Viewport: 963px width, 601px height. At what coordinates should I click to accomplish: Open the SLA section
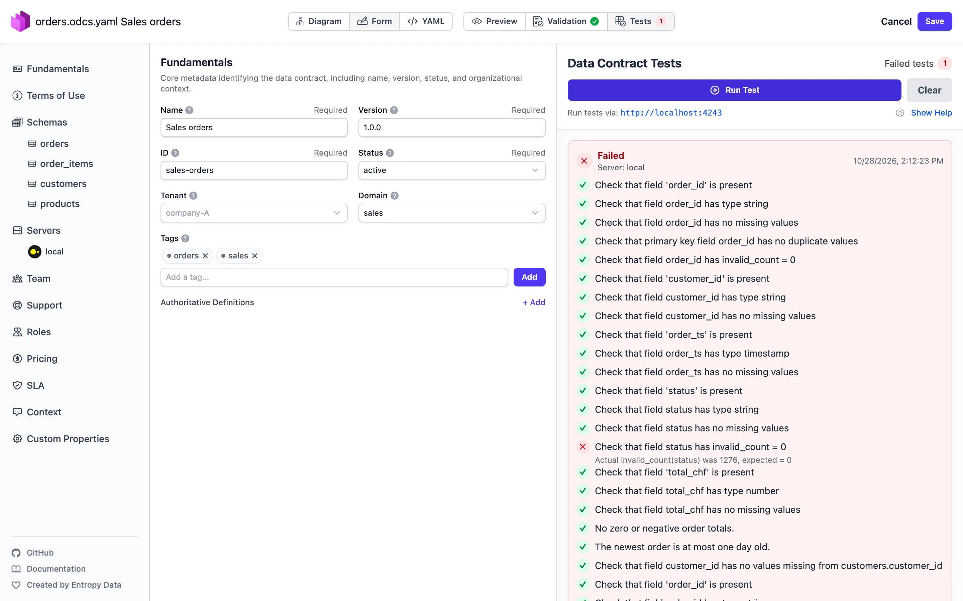pos(35,386)
